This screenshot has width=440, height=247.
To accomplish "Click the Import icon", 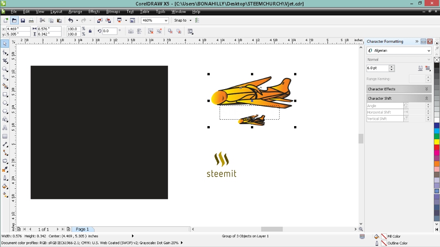I will click(x=100, y=20).
